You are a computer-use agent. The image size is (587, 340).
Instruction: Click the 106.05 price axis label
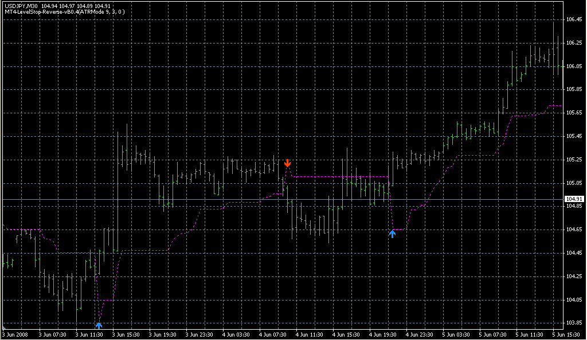(x=574, y=66)
